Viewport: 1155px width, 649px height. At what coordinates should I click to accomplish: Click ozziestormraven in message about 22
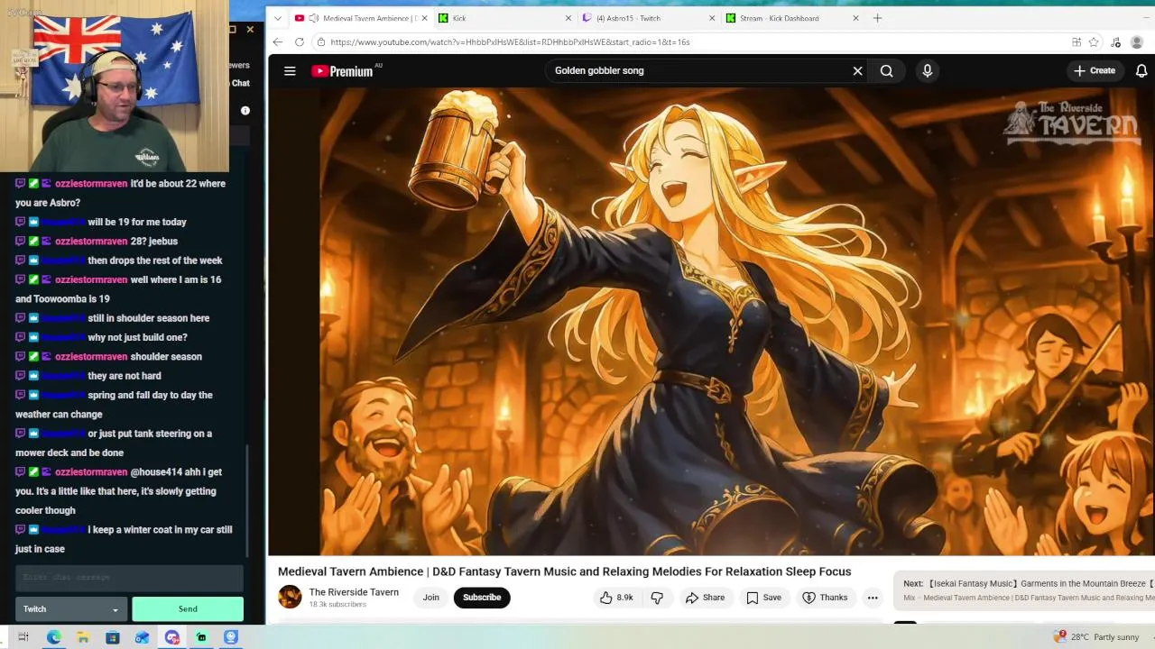click(x=91, y=183)
